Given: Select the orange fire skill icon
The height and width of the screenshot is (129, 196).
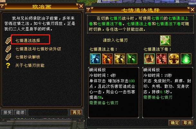Looking at the screenshot, I should (107, 59).
